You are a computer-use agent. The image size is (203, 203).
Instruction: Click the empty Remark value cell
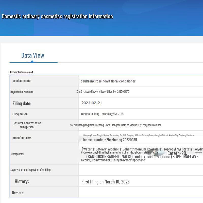click(141, 193)
